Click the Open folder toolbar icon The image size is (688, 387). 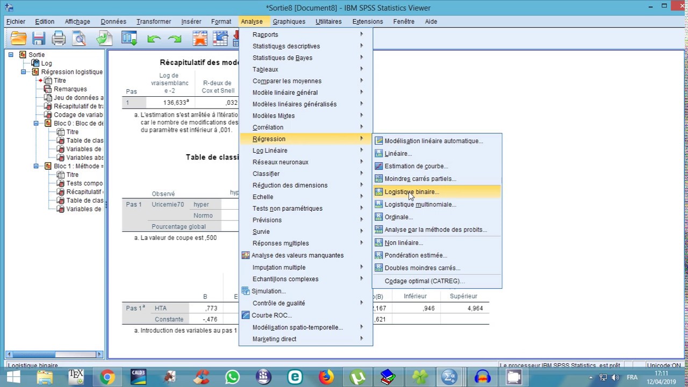pyautogui.click(x=18, y=38)
